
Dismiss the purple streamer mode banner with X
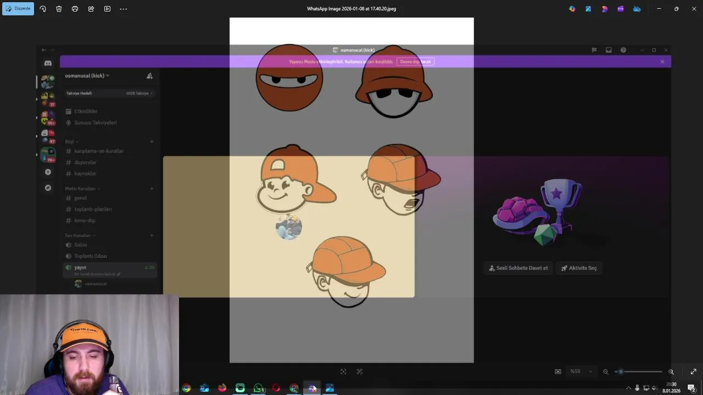tap(662, 61)
